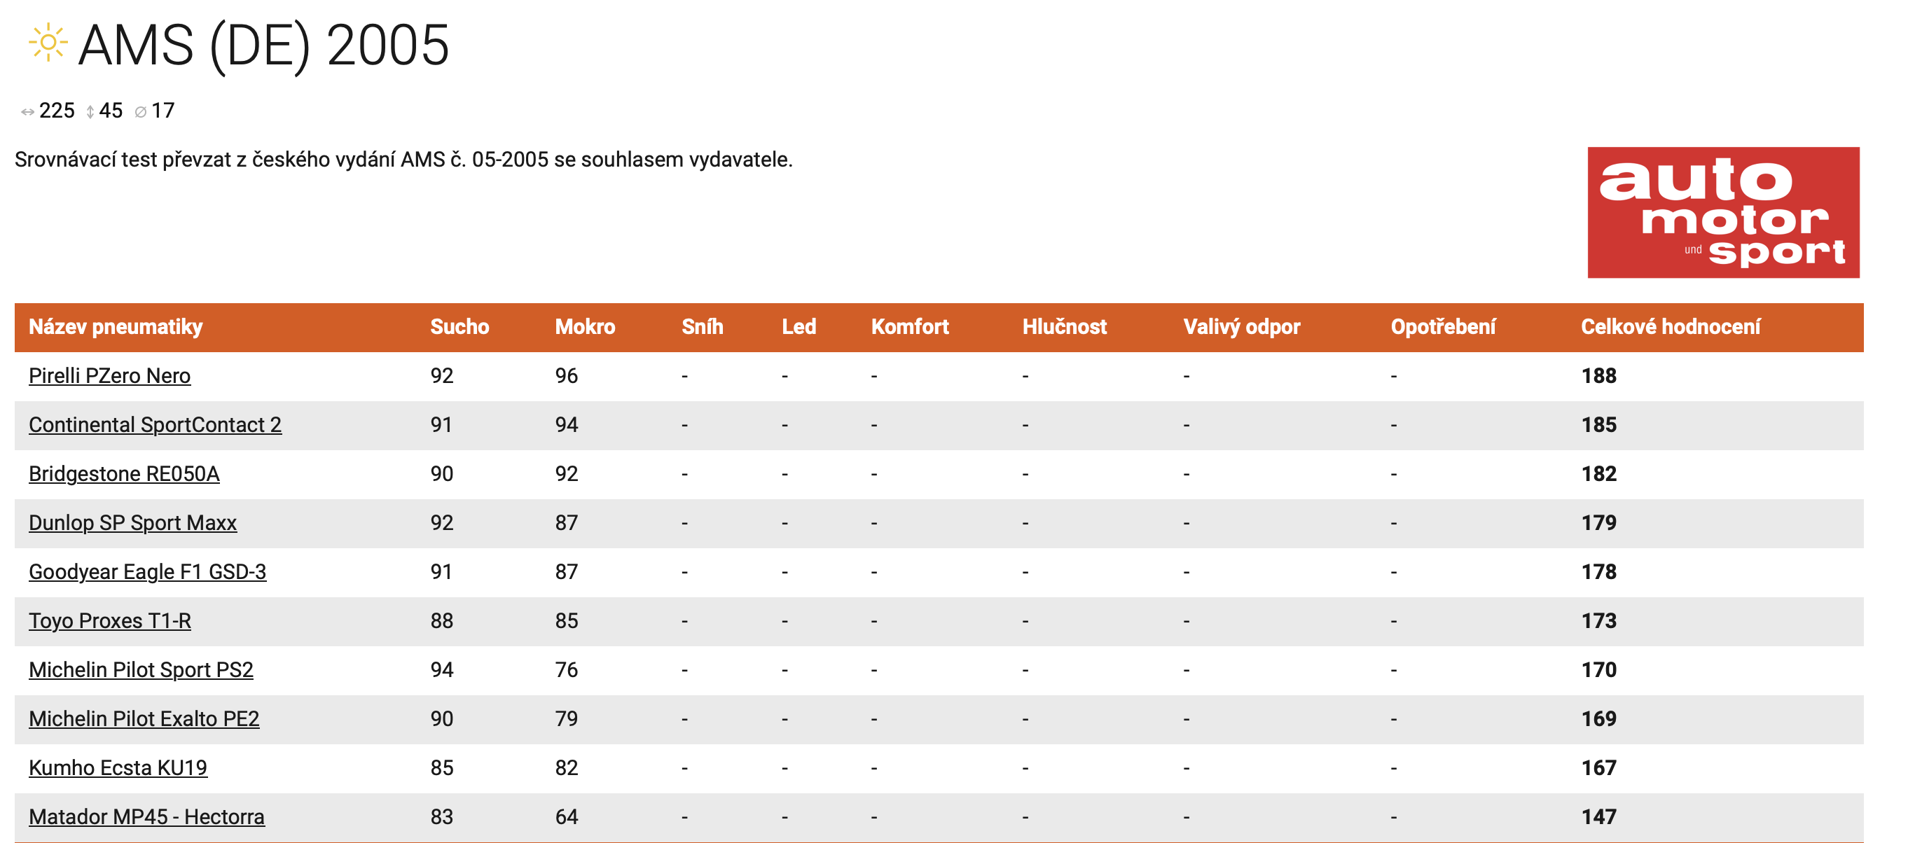Open Bridgestone RE050A tire page
Viewport: 1908px width, 843px height.
(124, 474)
